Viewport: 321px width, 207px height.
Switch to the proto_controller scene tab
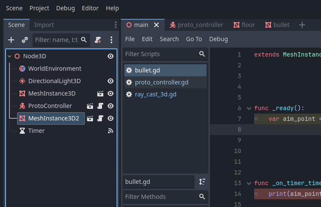(196, 25)
